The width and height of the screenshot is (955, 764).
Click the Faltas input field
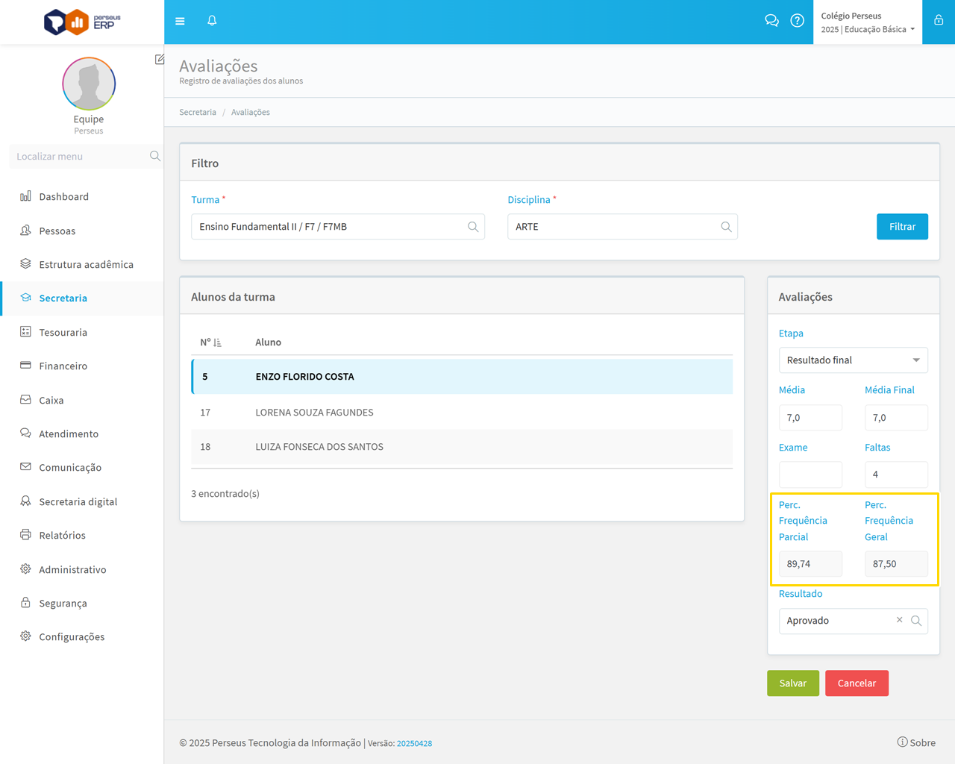point(895,475)
